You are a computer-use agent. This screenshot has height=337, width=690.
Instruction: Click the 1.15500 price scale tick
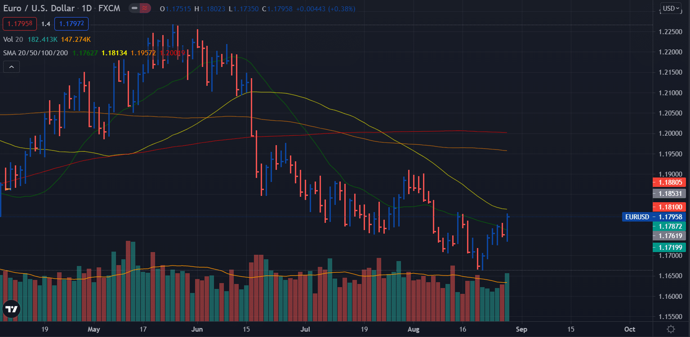[x=670, y=317]
